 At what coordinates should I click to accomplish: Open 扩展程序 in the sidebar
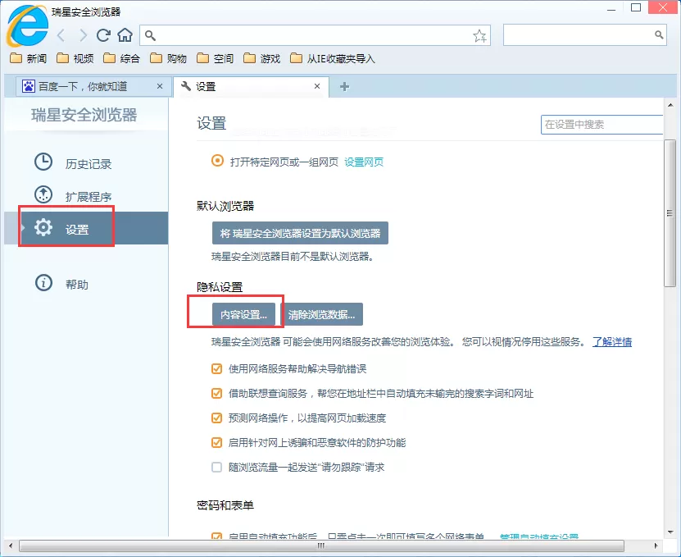click(x=74, y=196)
